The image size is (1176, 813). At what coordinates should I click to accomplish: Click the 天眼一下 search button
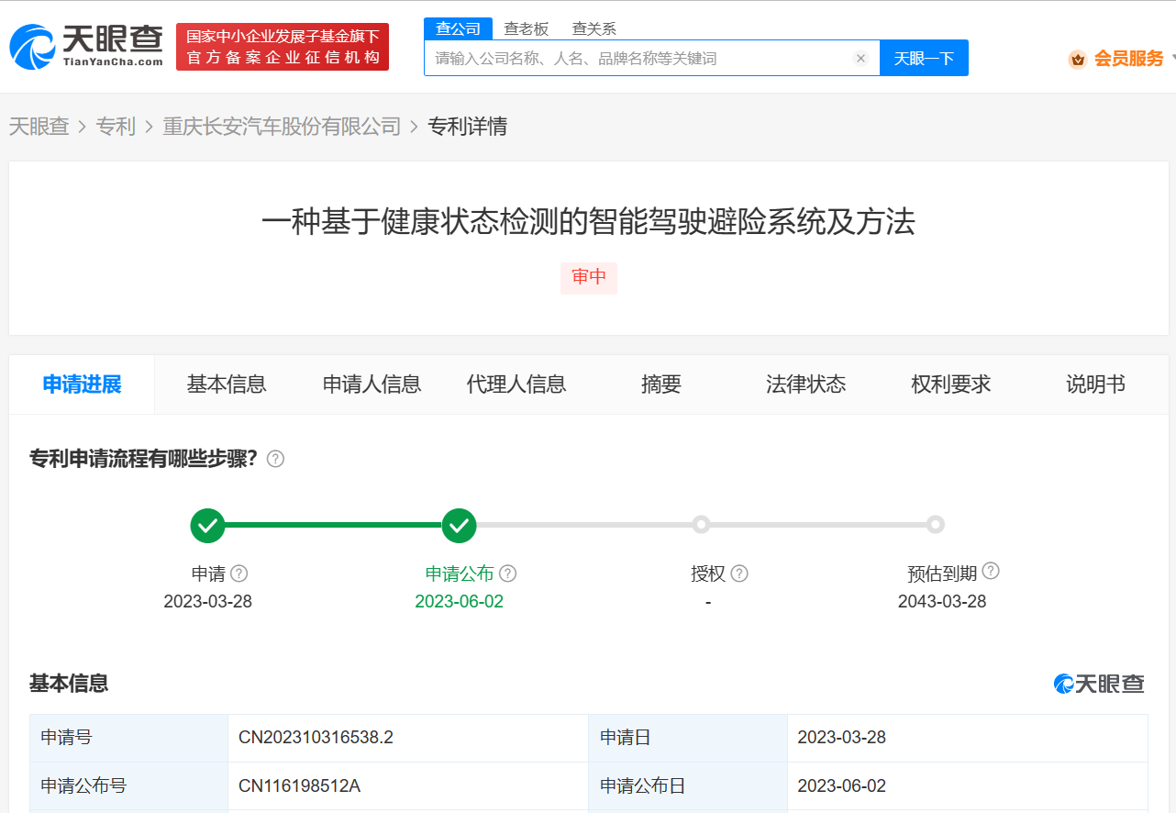coord(924,59)
